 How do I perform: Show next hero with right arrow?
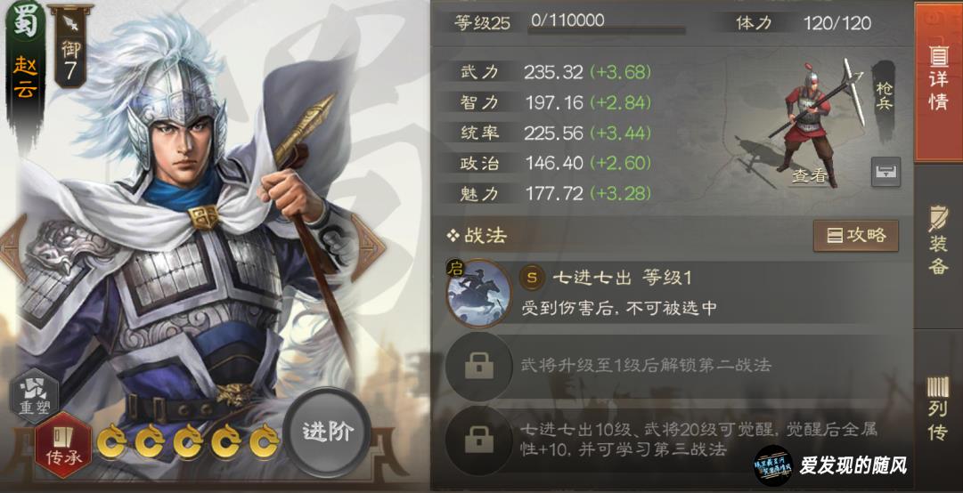(367, 247)
